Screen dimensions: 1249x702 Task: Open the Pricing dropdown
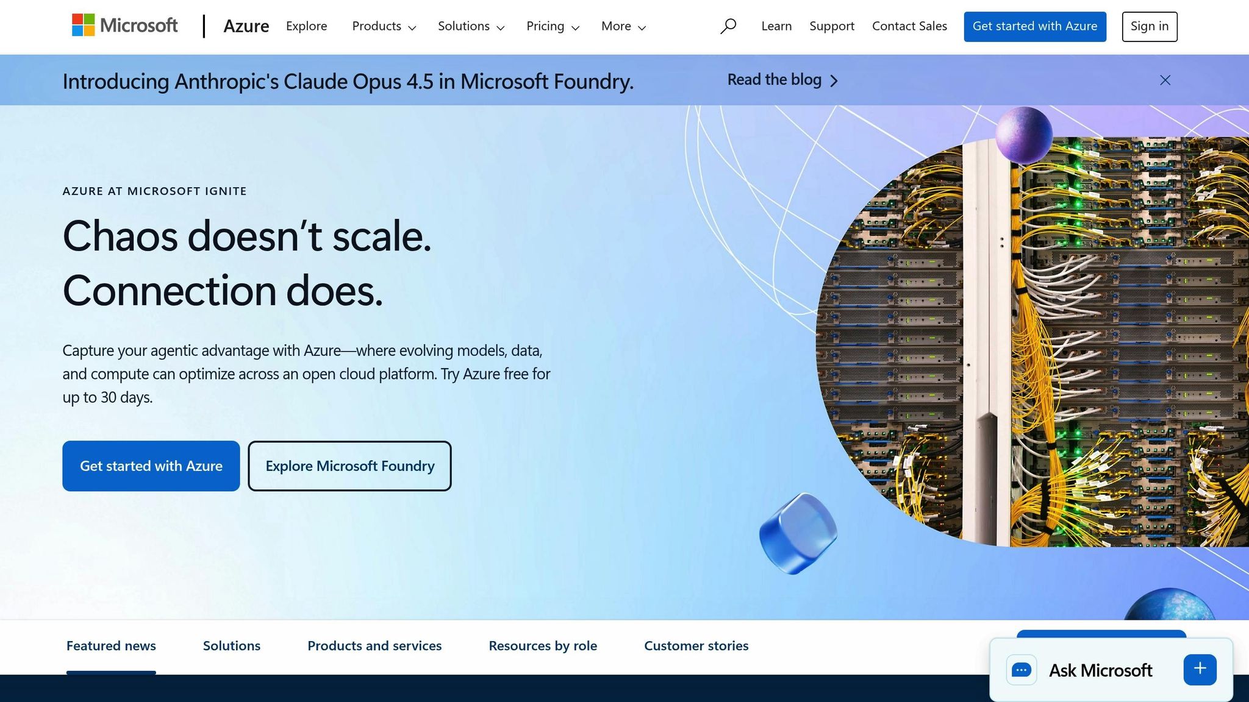552,26
